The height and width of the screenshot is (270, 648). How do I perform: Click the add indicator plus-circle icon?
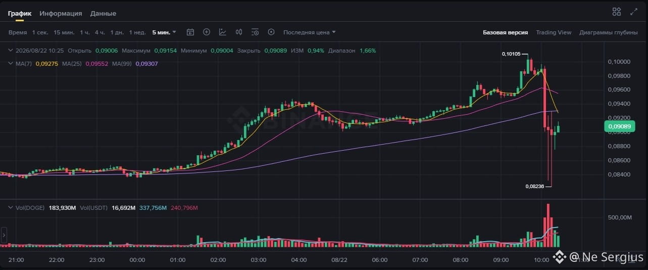(207, 32)
